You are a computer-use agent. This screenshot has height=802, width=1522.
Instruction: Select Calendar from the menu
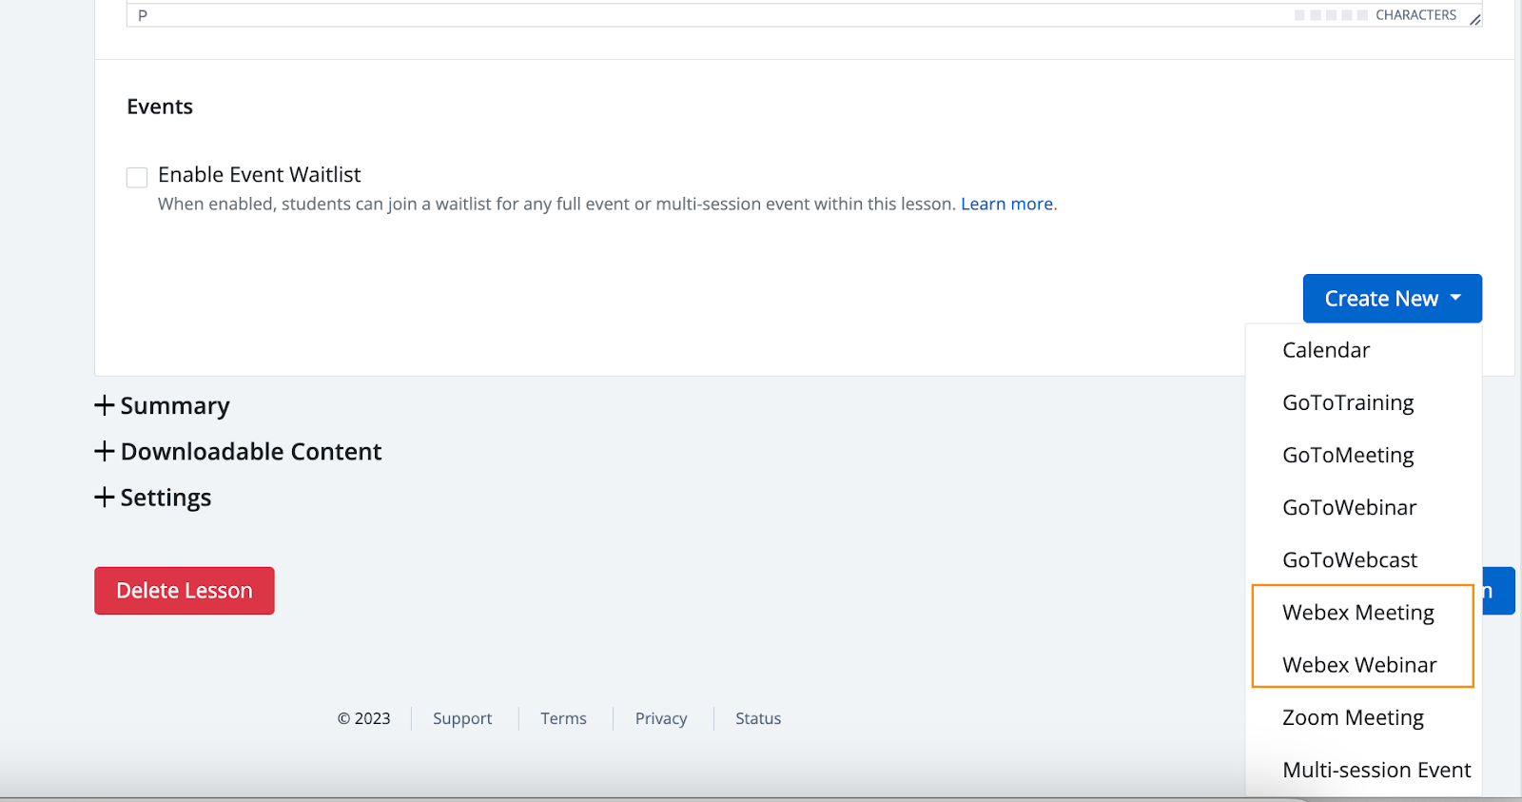coord(1326,350)
